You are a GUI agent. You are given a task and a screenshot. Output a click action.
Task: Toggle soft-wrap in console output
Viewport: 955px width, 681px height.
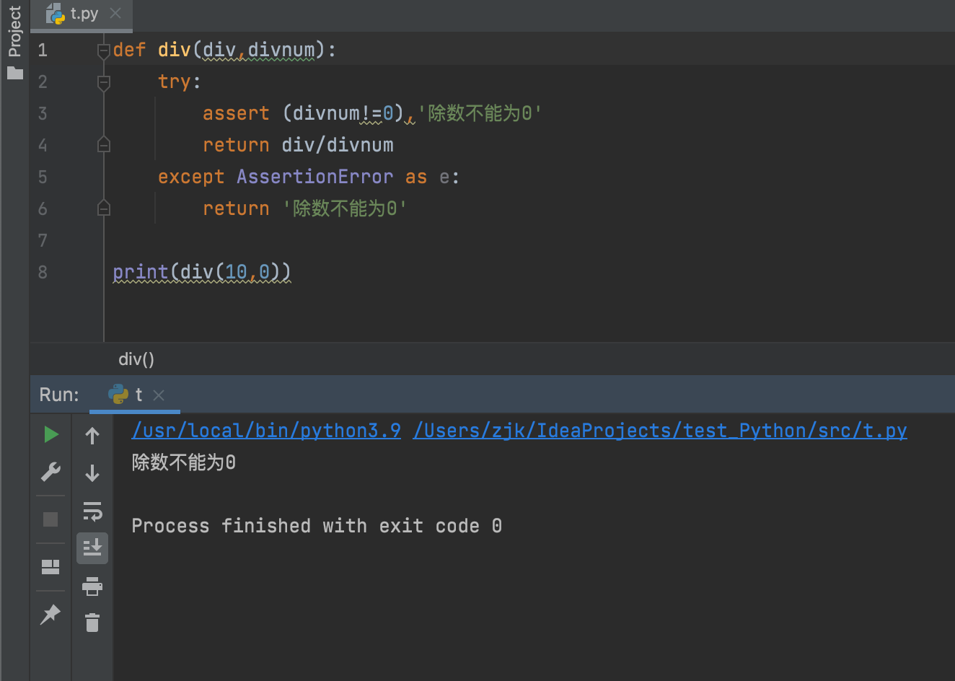(x=92, y=511)
